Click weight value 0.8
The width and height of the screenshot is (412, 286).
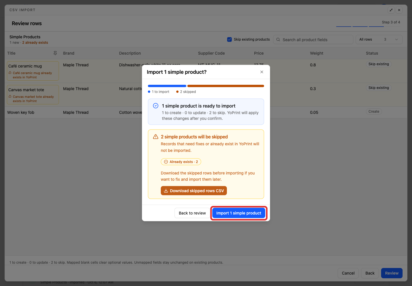click(x=313, y=65)
